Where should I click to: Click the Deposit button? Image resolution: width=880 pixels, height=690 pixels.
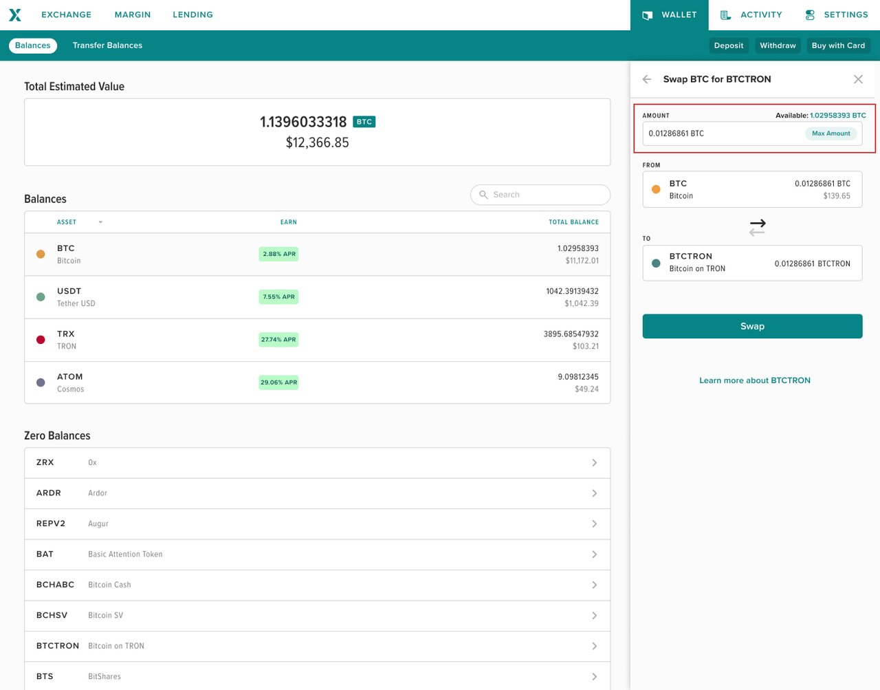pyautogui.click(x=729, y=45)
